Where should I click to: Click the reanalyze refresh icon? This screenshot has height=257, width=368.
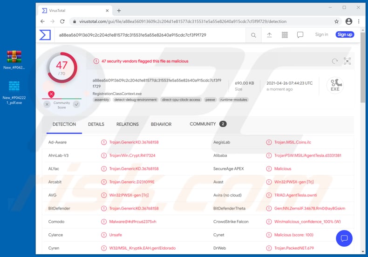pos(334,61)
